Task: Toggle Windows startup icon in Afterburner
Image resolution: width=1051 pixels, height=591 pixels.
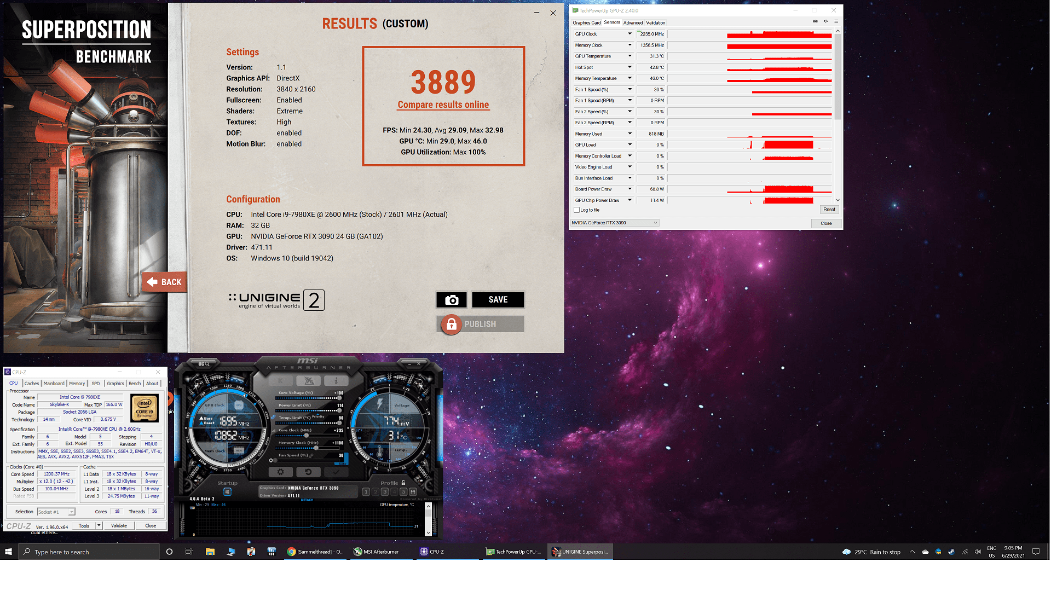Action: click(x=227, y=492)
